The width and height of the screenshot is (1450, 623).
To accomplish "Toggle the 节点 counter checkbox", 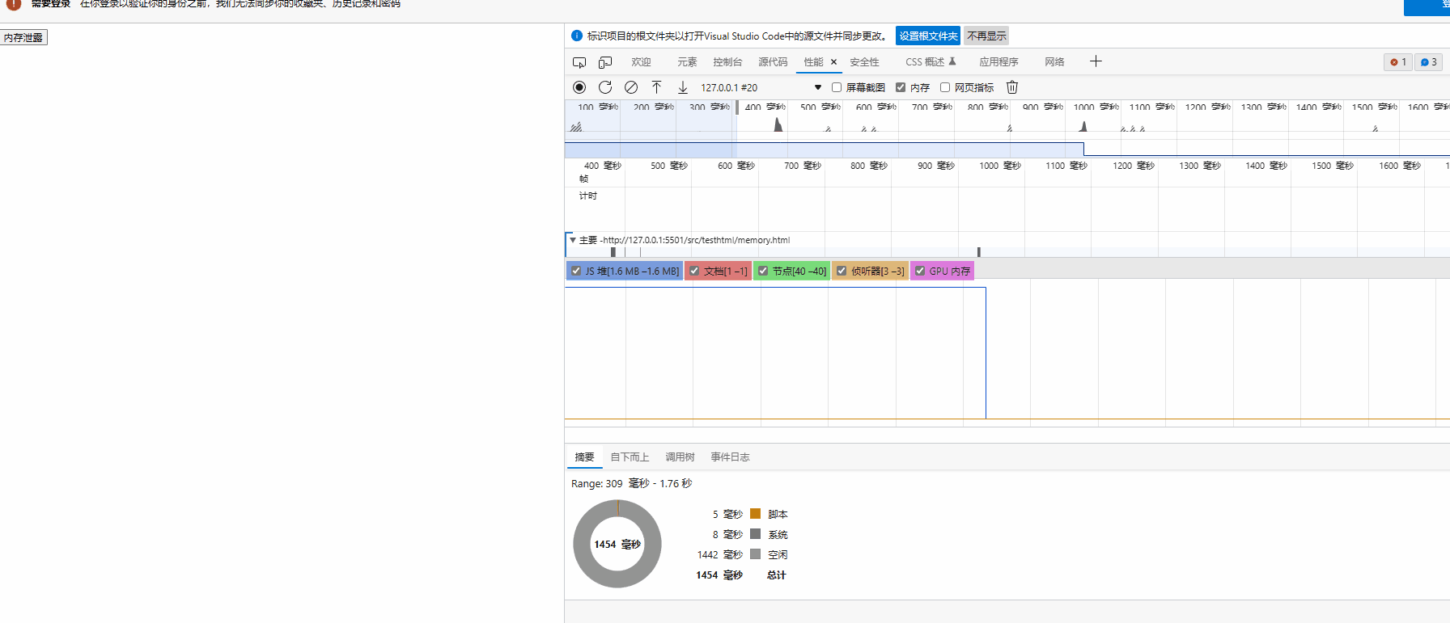I will click(x=763, y=272).
